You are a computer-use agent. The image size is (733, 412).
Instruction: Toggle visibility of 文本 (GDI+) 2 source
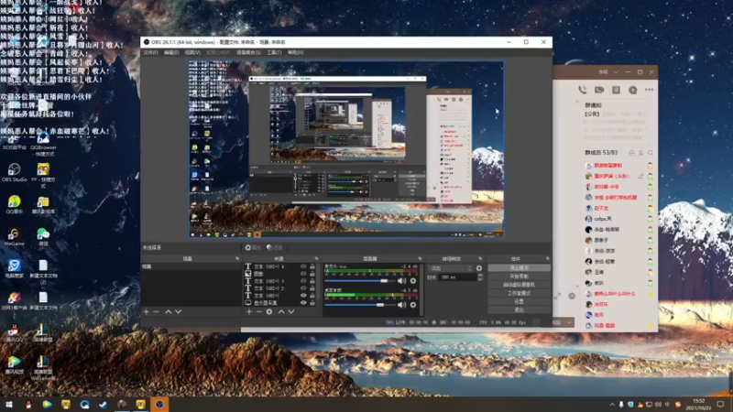coord(303,288)
